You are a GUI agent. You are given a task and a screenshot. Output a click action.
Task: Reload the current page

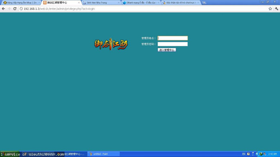tap(15, 9)
